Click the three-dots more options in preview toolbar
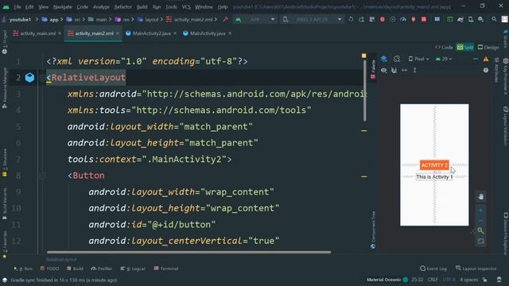Viewport: 509px width, 286px height. [x=476, y=59]
